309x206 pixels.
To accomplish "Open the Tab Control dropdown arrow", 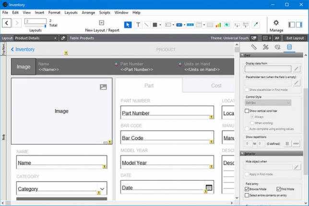I will (x=204, y=25).
